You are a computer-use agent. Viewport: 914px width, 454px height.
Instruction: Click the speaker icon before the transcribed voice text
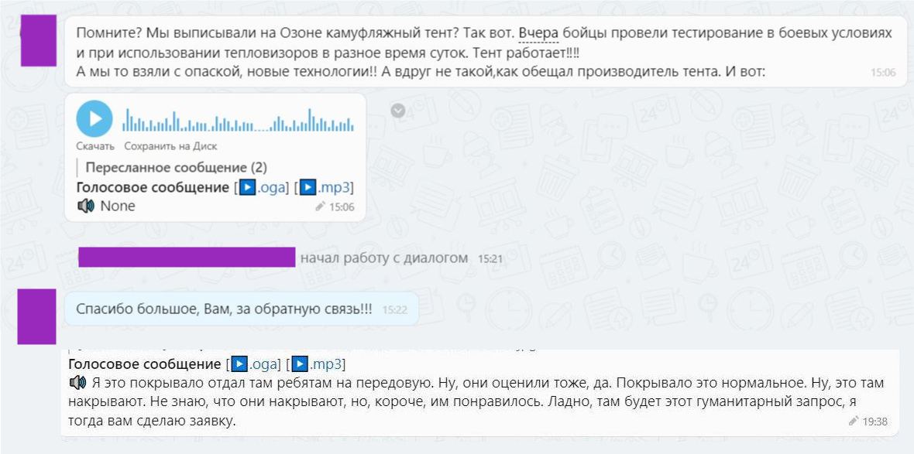point(77,383)
